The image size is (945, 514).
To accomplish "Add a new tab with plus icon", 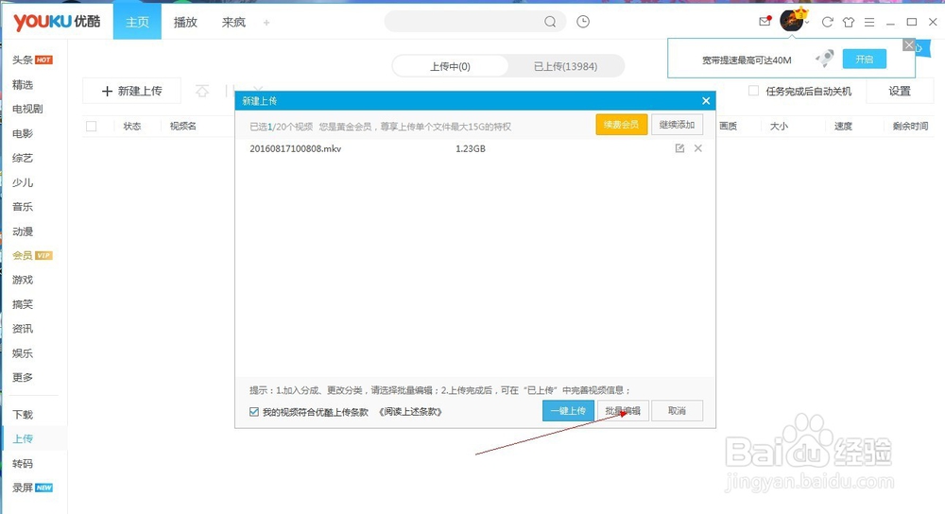I will [266, 23].
